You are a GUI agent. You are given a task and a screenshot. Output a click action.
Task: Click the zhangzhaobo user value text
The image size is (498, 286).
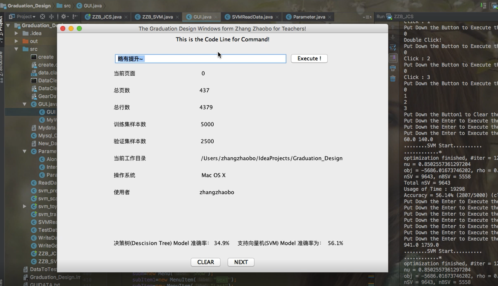[217, 192]
